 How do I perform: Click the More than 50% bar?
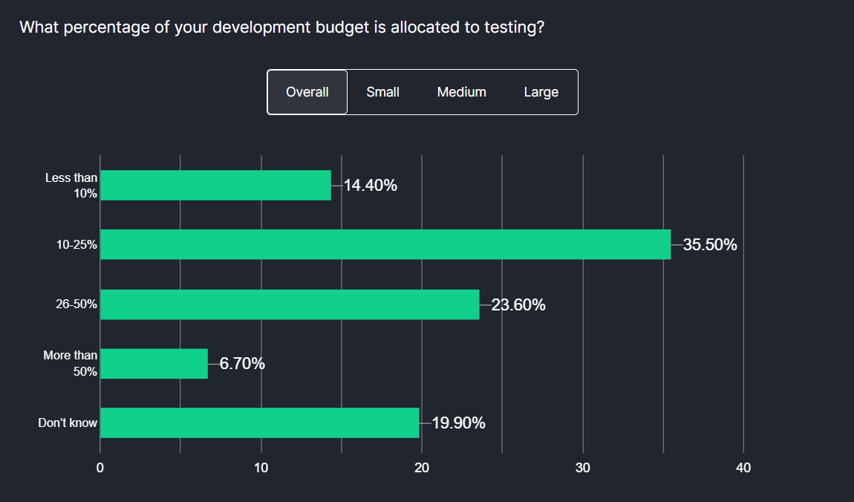(x=152, y=363)
